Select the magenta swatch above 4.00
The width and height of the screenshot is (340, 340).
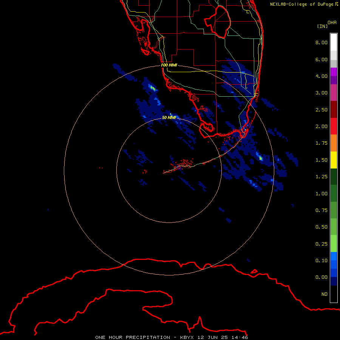coord(334,72)
